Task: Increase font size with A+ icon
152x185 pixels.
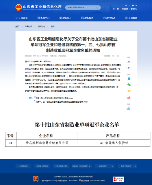Action: [129, 62]
